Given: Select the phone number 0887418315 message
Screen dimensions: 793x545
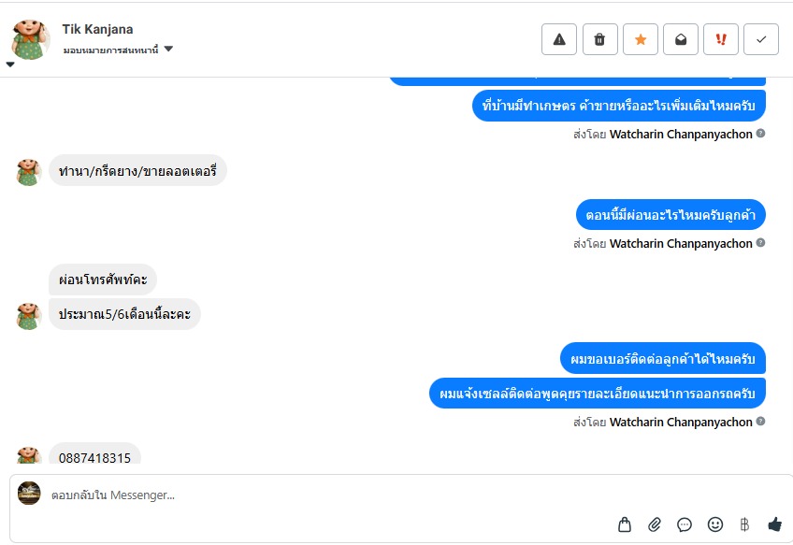Looking at the screenshot, I should pos(94,457).
